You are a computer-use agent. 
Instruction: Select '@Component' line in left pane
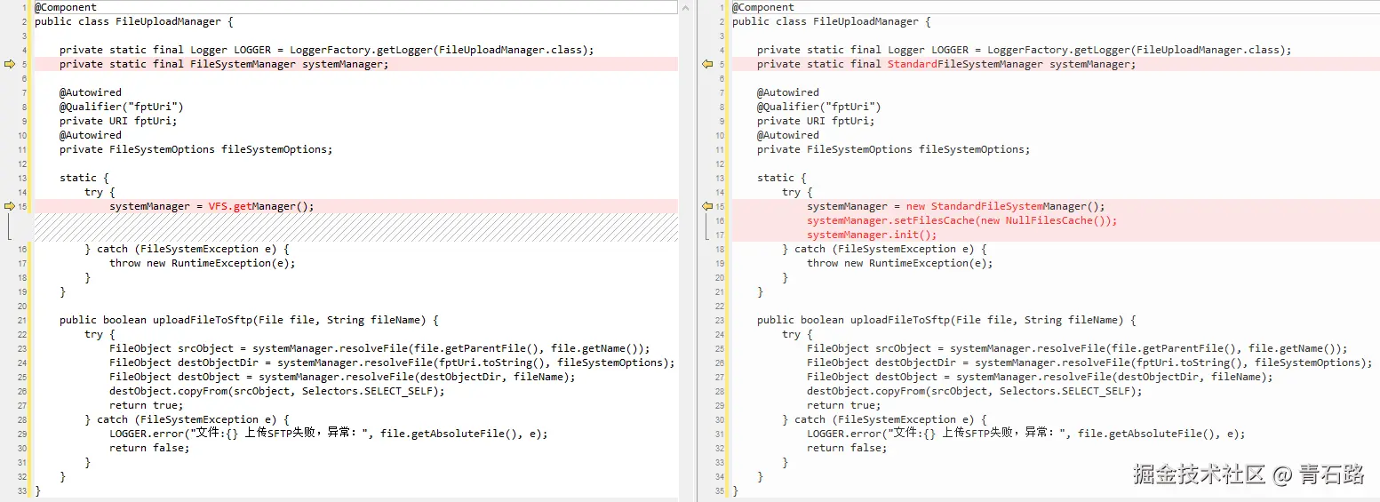point(66,7)
